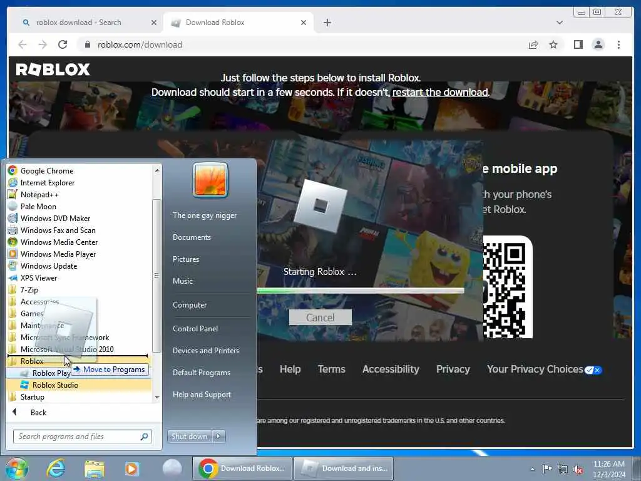Open Default Programs
This screenshot has height=481, width=641.
202,373
